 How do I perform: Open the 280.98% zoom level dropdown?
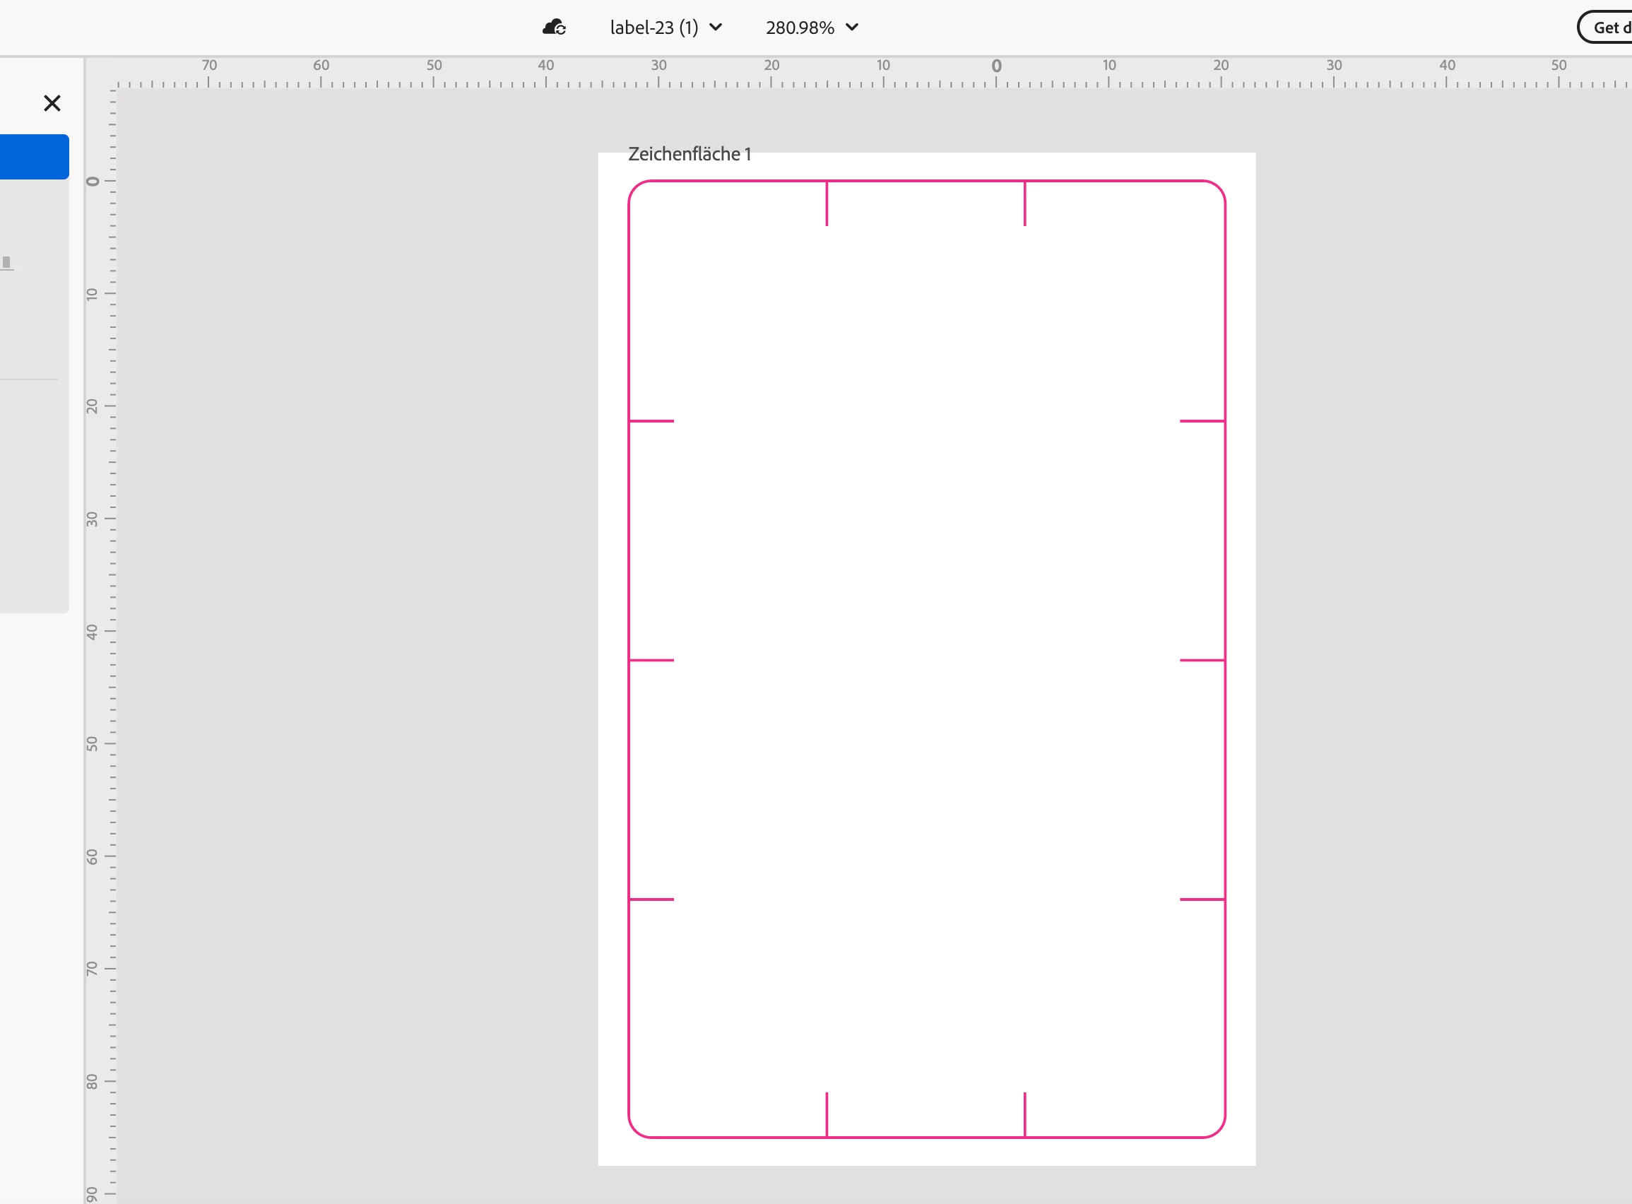click(x=799, y=28)
